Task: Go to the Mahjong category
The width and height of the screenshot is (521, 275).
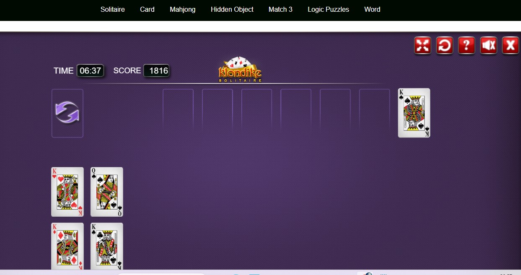Action: click(x=183, y=10)
